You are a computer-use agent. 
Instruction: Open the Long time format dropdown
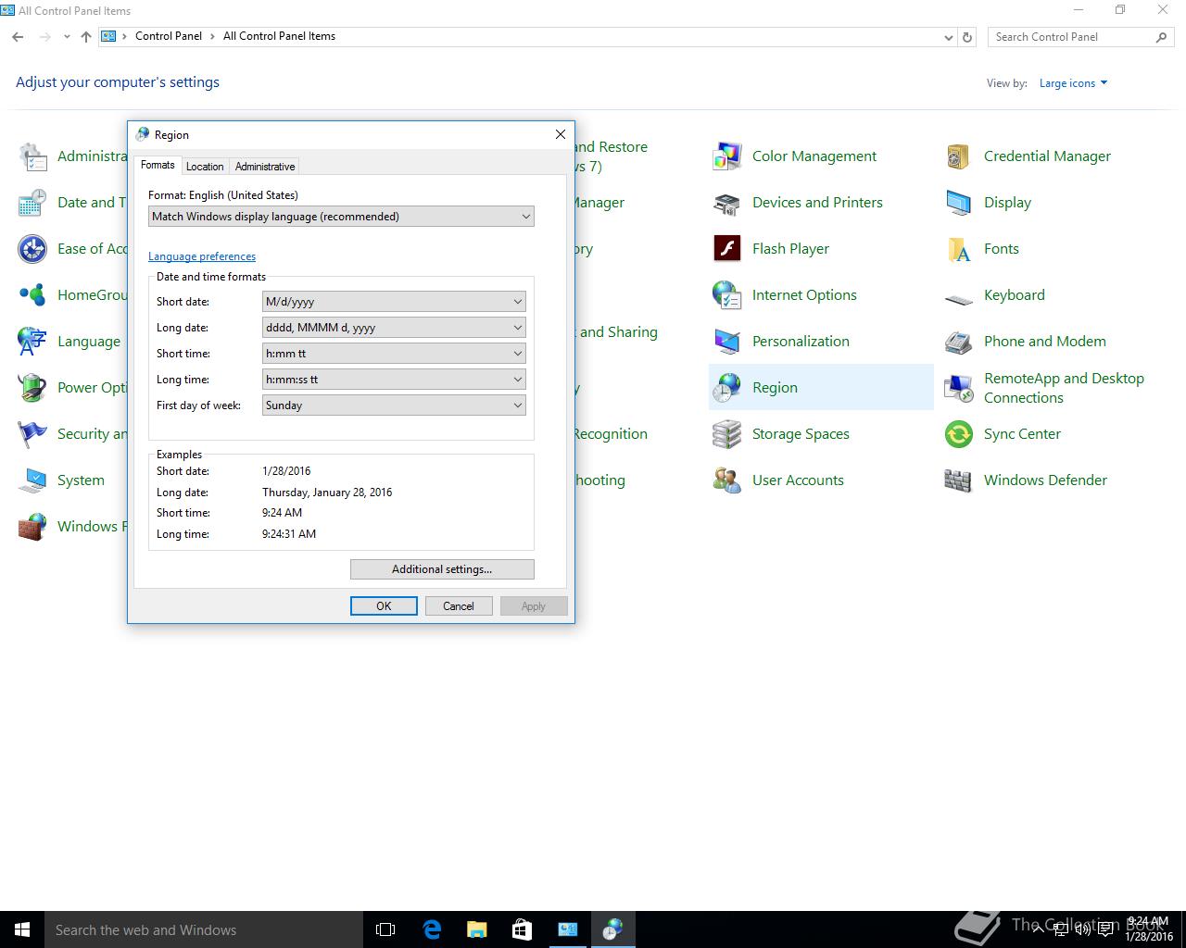coord(394,380)
